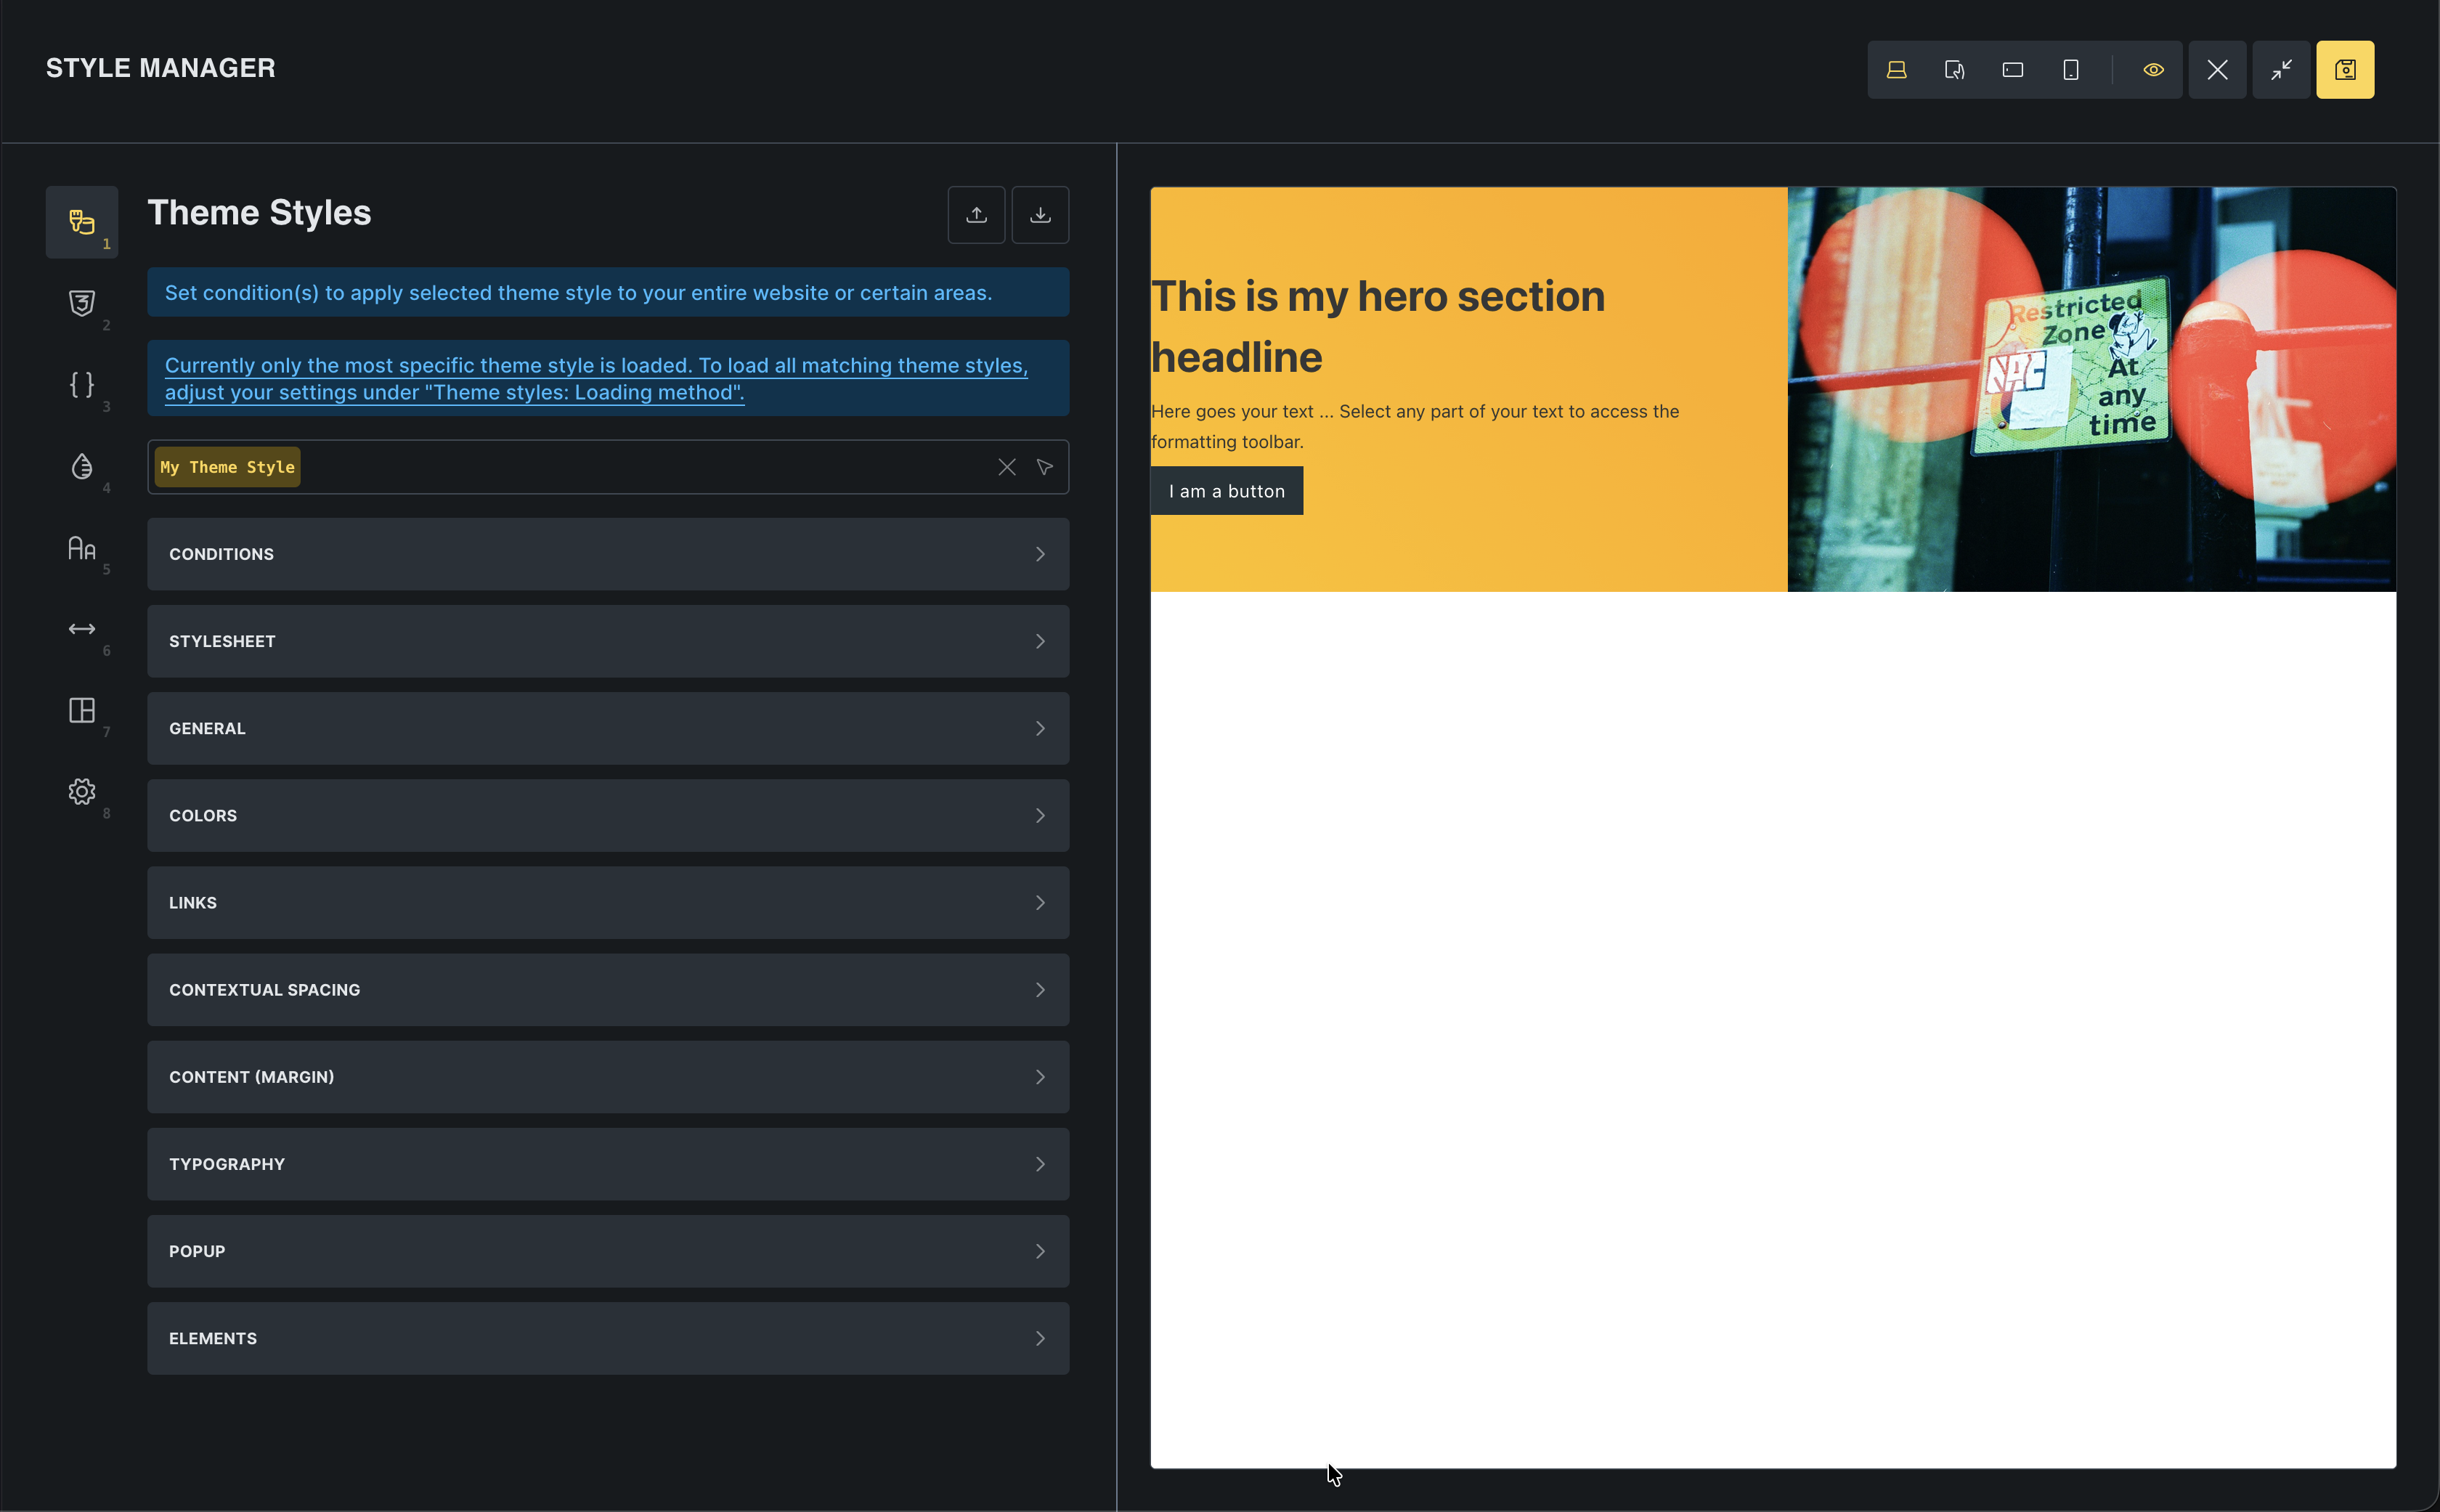Expand the Typography section

[607, 1164]
